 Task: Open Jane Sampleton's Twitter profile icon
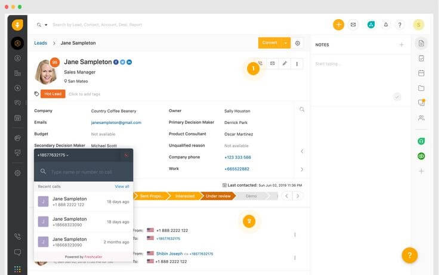pyautogui.click(x=122, y=62)
